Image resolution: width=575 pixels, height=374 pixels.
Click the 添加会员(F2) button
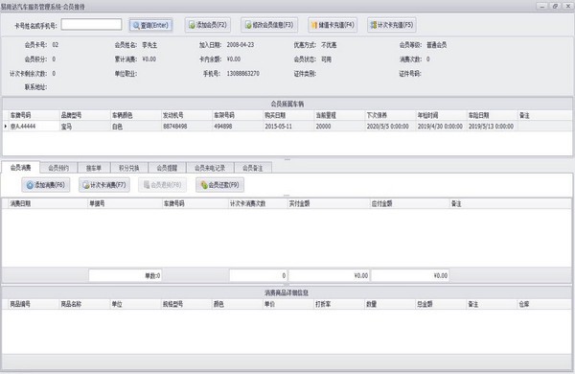click(208, 25)
